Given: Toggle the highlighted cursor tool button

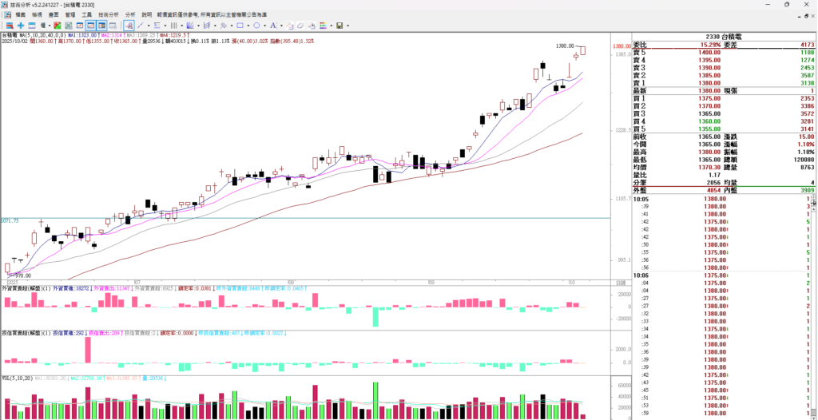Looking at the screenshot, I should pyautogui.click(x=129, y=26).
